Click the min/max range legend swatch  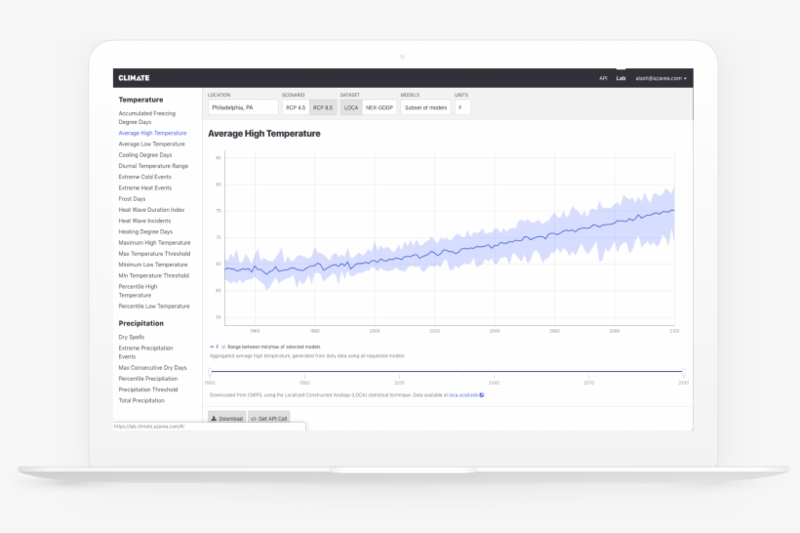pyautogui.click(x=223, y=347)
